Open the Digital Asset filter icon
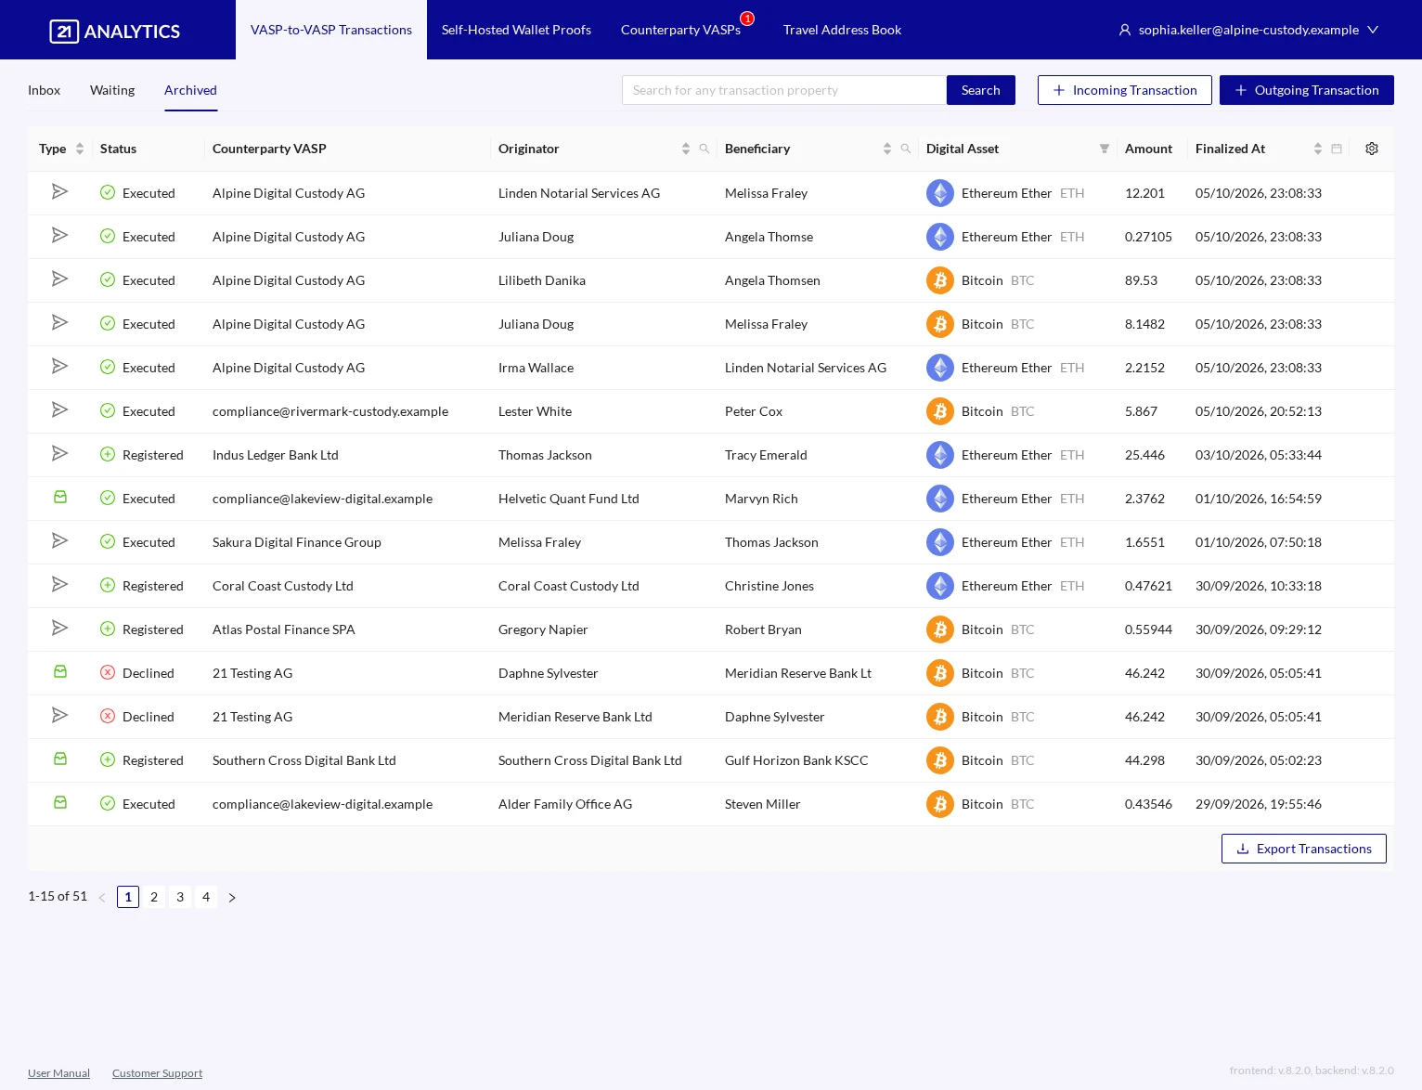 point(1105,149)
